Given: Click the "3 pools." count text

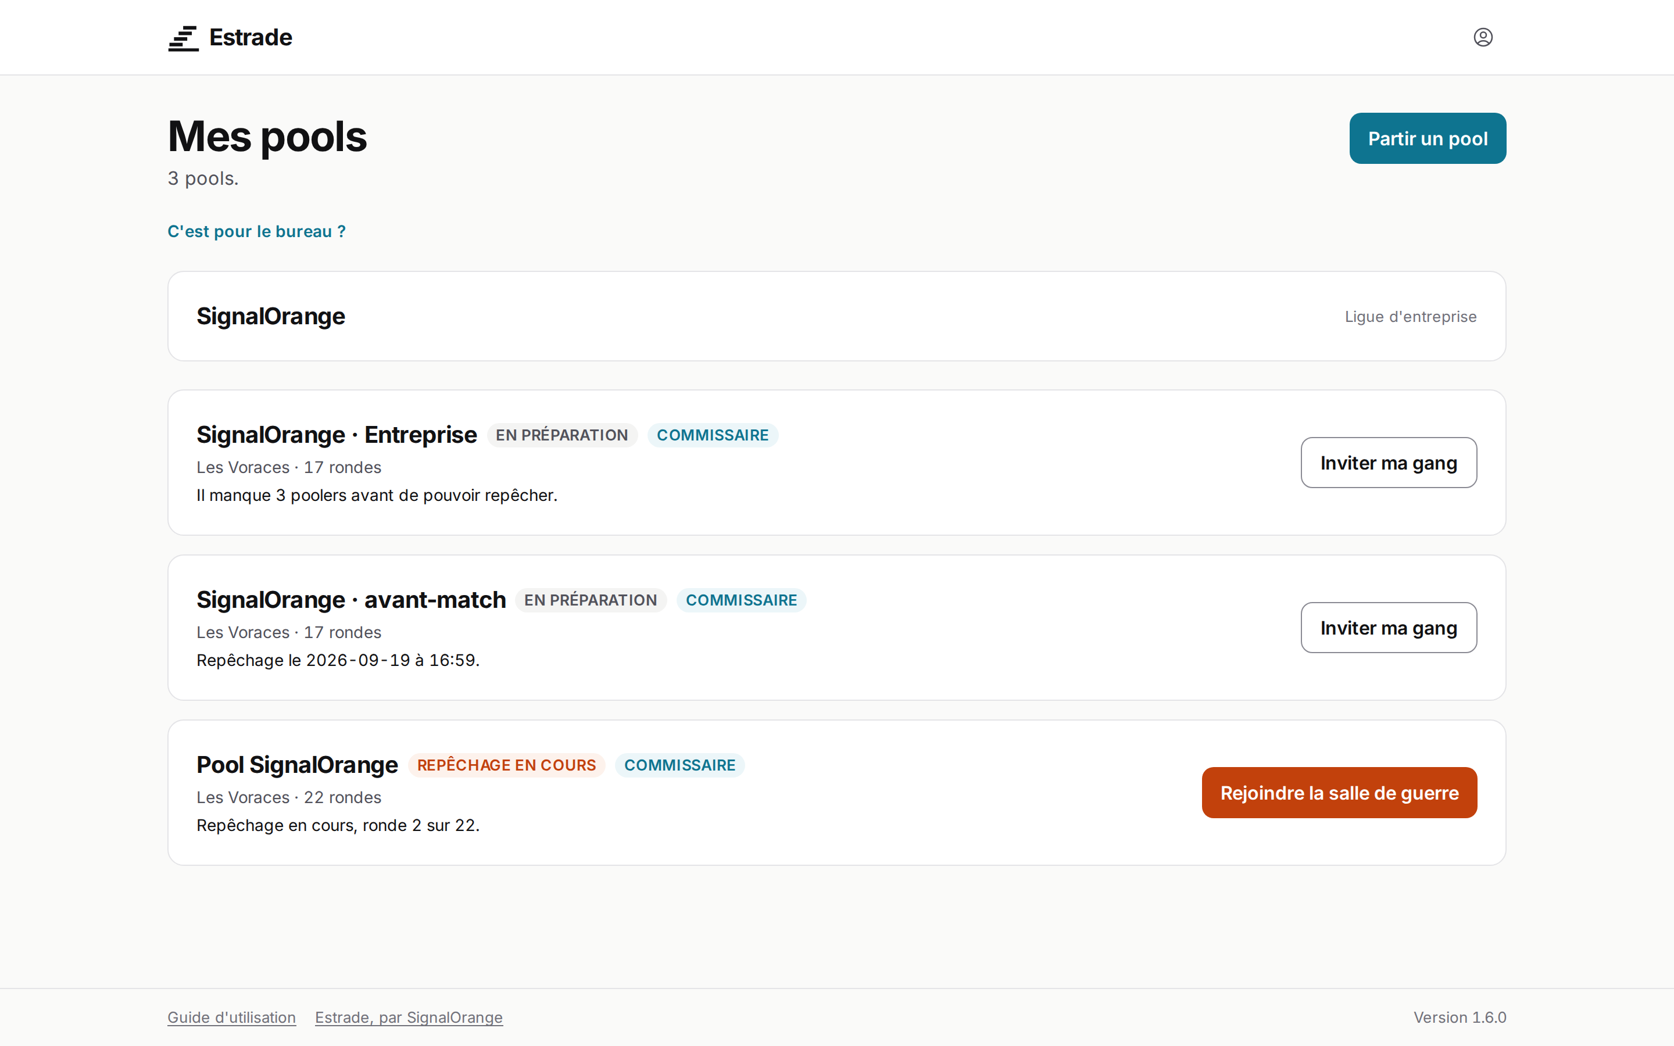Looking at the screenshot, I should (x=203, y=178).
